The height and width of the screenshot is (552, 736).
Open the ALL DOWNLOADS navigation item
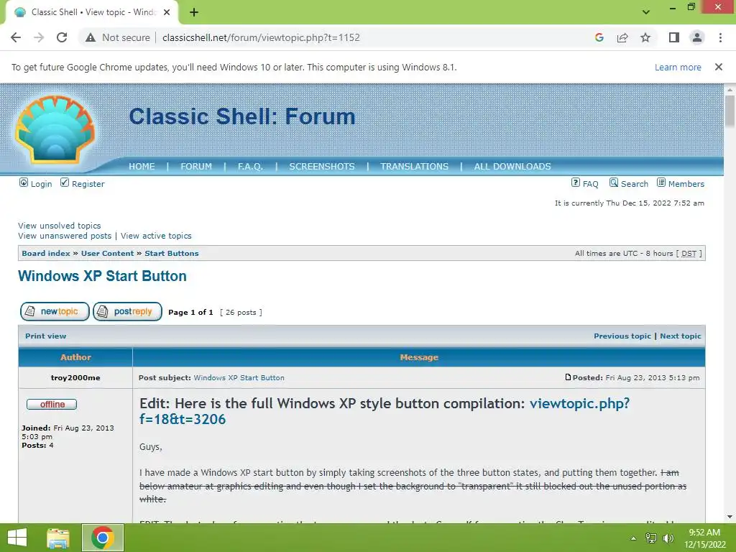point(512,167)
